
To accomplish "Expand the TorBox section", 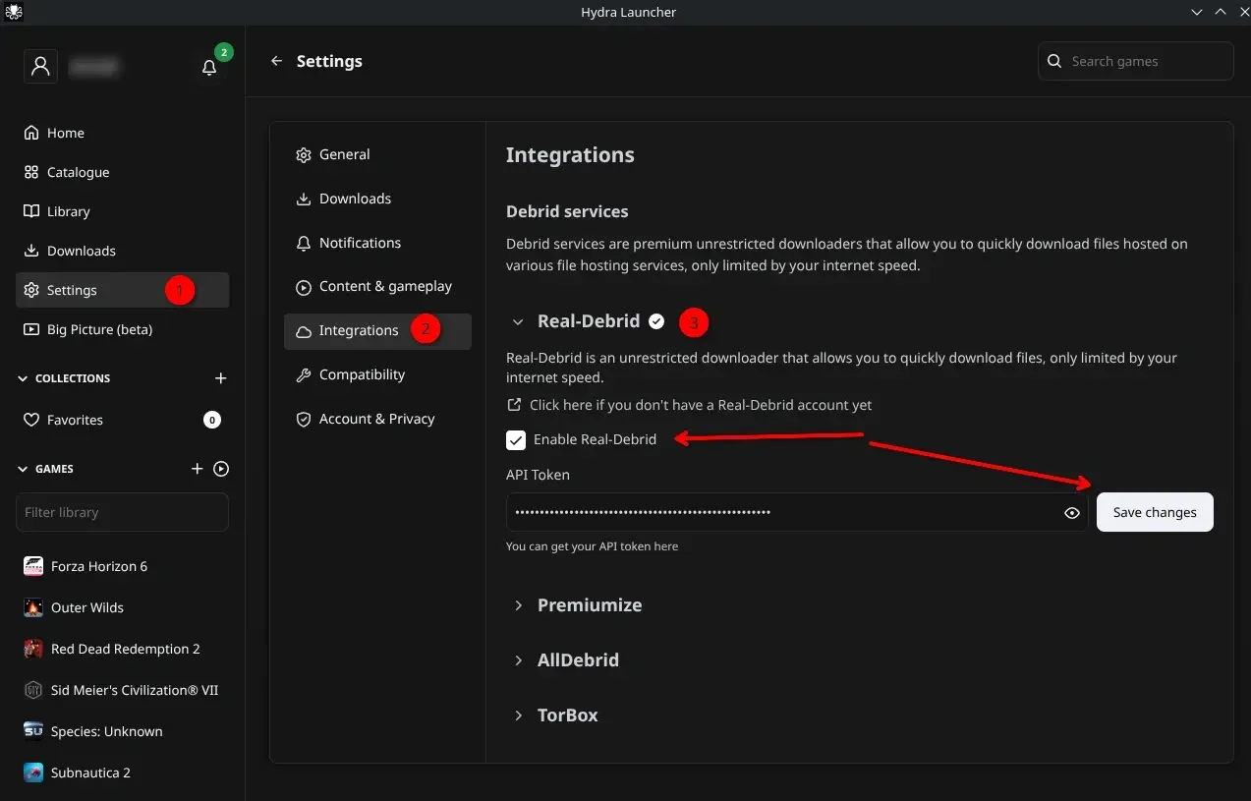I will pos(518,715).
